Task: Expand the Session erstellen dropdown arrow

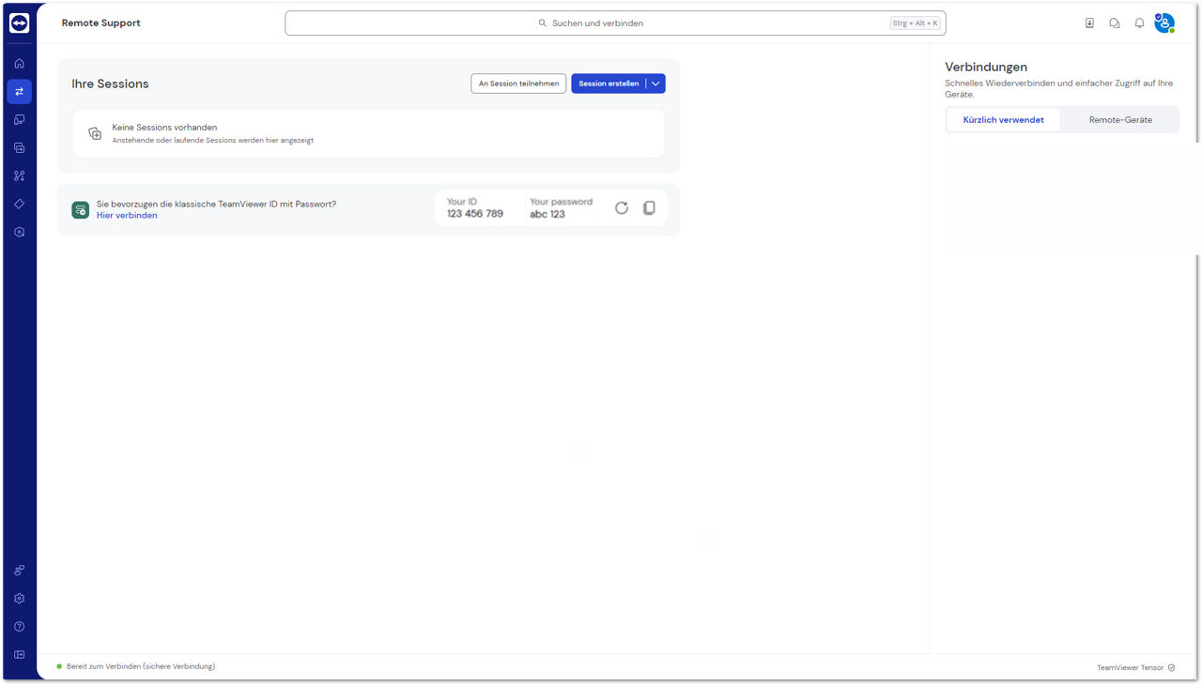Action: coord(655,84)
